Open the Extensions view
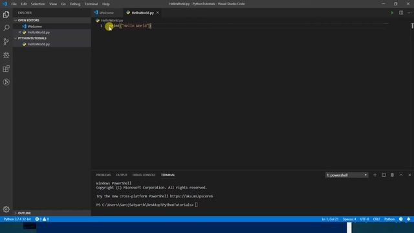414x233 pixels. point(6,69)
